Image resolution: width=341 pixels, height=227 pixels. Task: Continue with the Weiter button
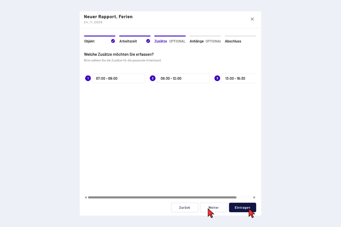213,207
